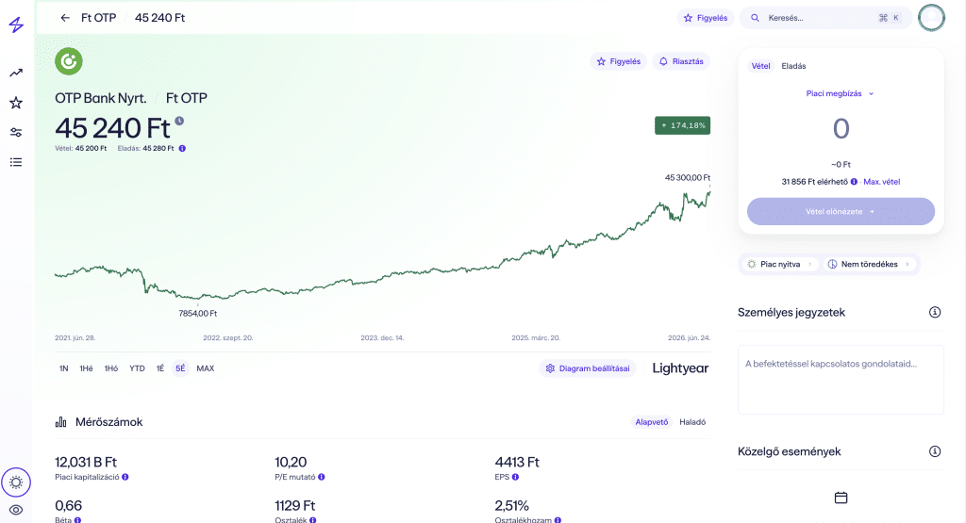Select the YTD chart range
Image resolution: width=966 pixels, height=523 pixels.
[x=137, y=368]
